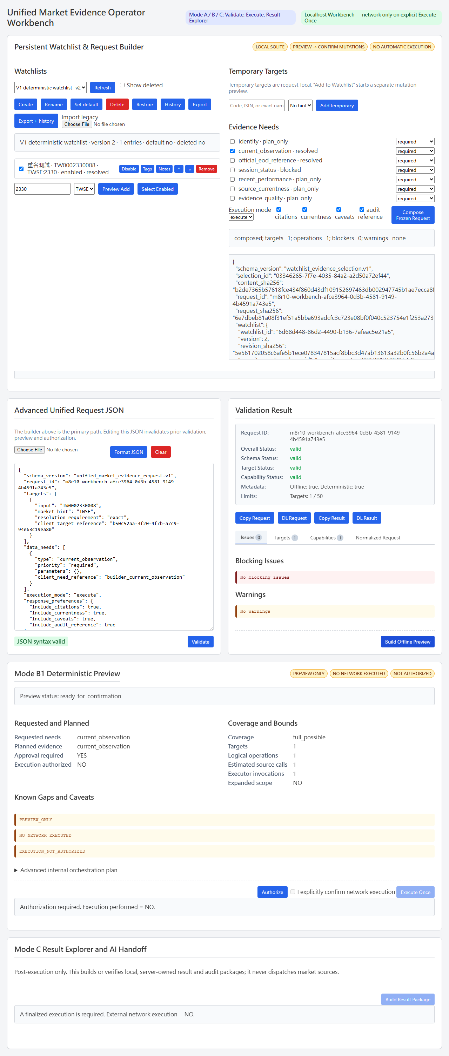This screenshot has height=1056, width=449.
Task: Click Copy Result button
Action: point(332,518)
